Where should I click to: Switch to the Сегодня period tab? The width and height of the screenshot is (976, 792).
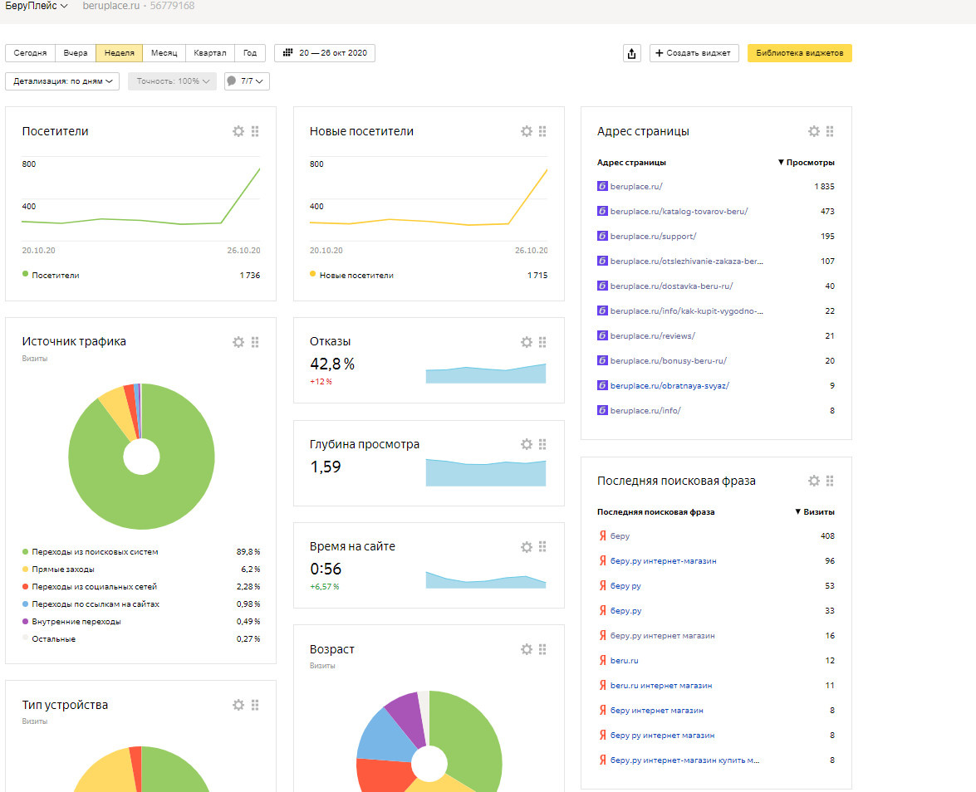click(31, 53)
